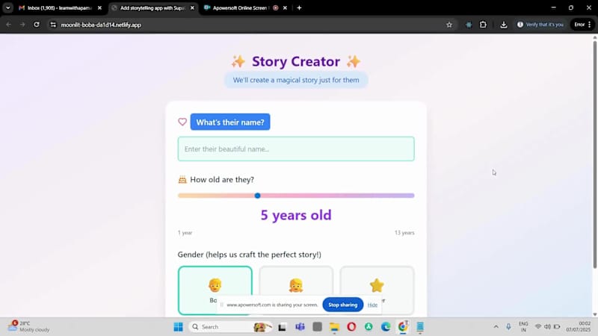Click the birthday cake icon

tap(182, 179)
